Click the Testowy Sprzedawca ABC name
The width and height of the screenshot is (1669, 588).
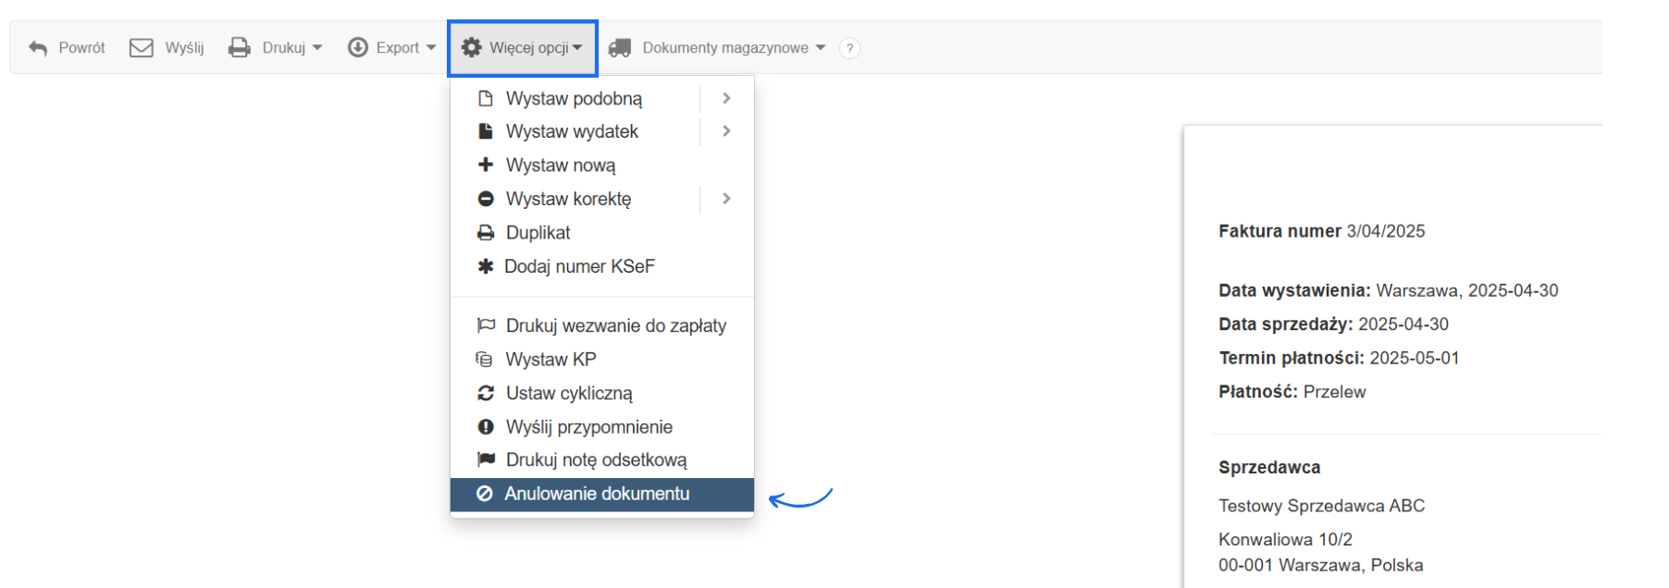1321,506
